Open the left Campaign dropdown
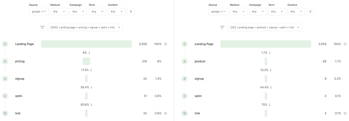 click(78, 12)
